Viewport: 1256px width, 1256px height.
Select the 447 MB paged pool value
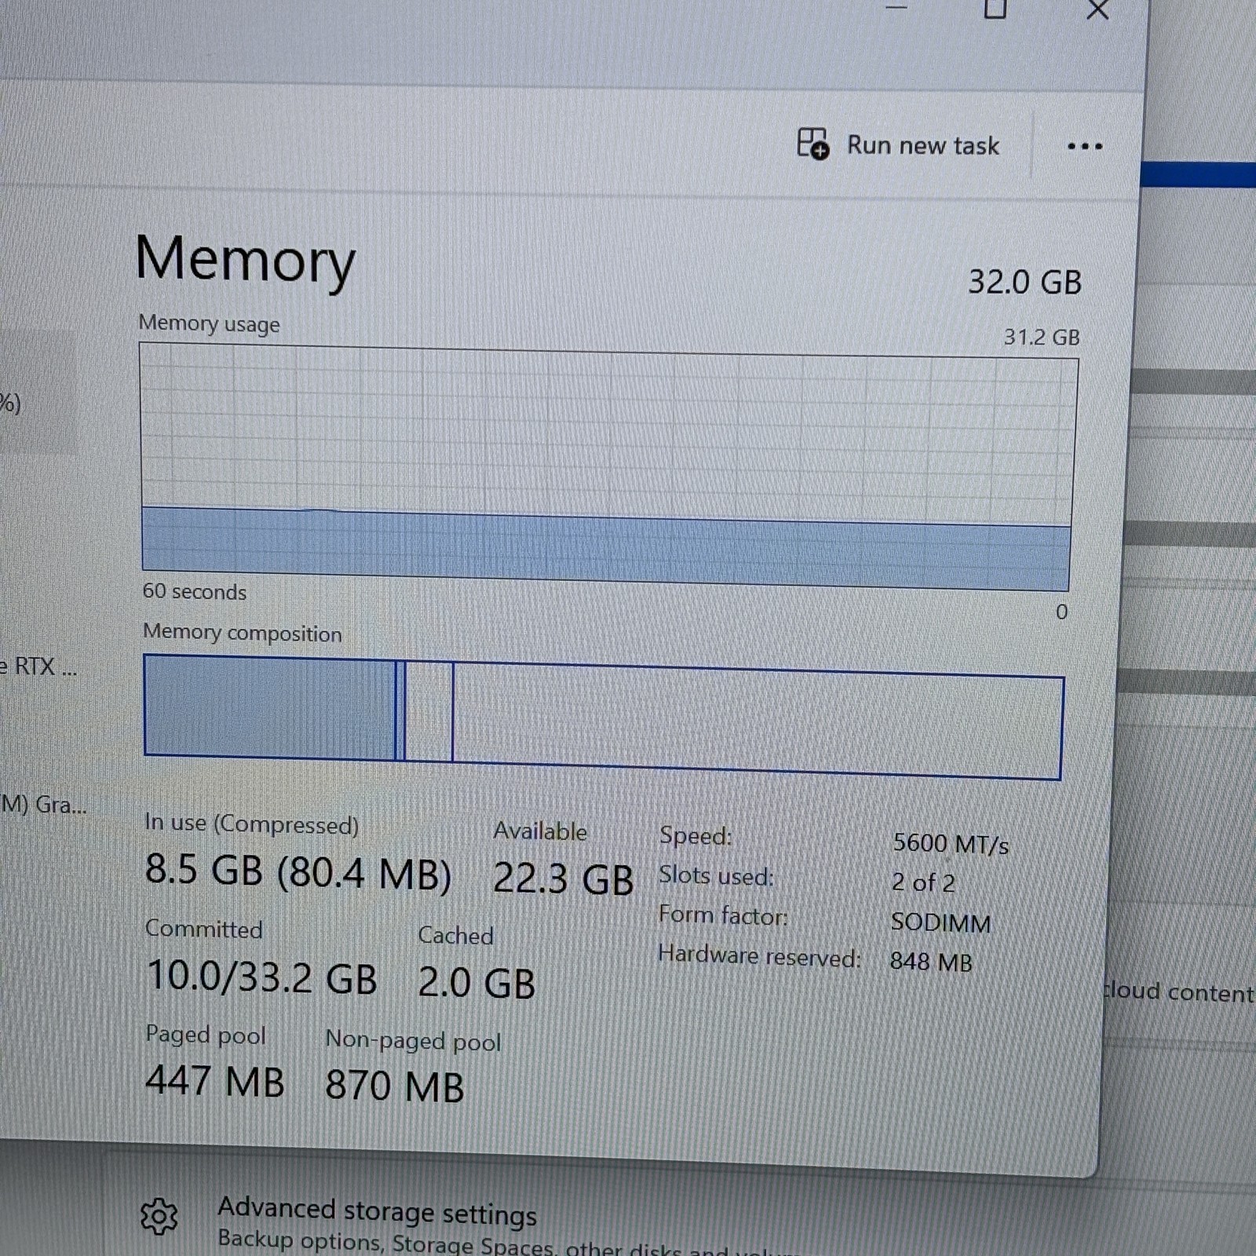coord(215,1081)
